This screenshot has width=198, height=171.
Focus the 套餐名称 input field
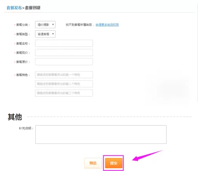coord(64,43)
